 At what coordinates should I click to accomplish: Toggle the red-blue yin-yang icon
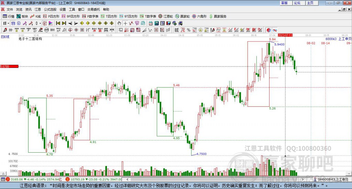click(269, 30)
